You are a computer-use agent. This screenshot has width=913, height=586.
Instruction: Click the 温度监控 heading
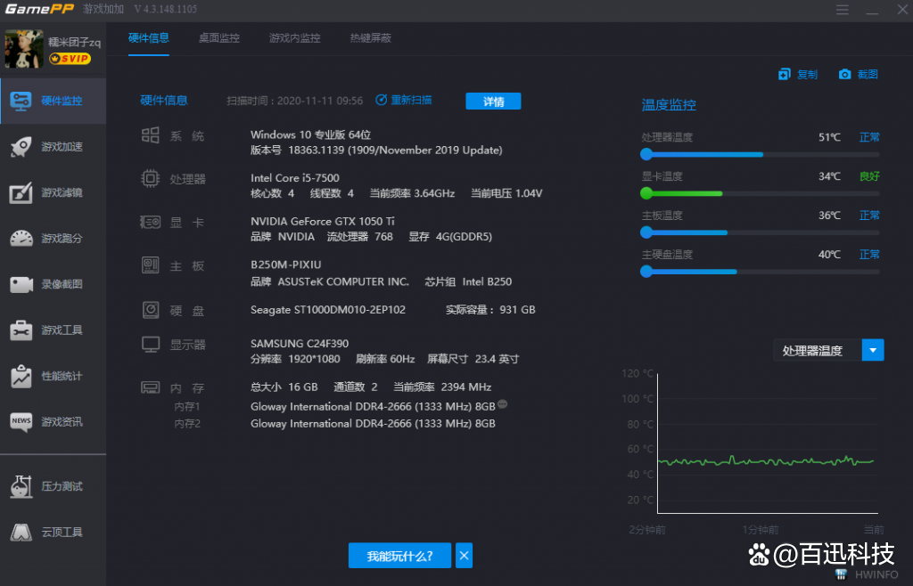669,105
